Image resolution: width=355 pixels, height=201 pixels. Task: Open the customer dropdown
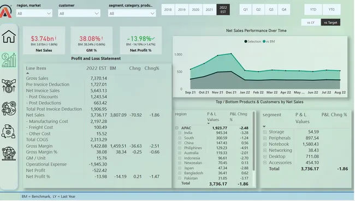click(79, 13)
